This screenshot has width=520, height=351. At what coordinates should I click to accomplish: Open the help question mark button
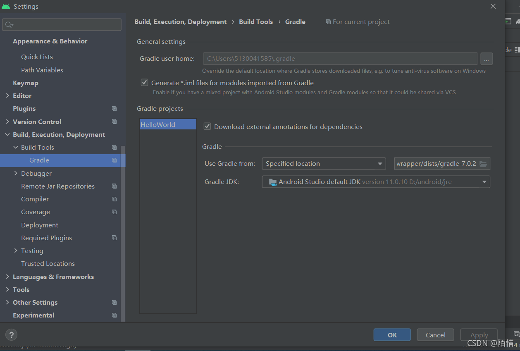point(11,335)
